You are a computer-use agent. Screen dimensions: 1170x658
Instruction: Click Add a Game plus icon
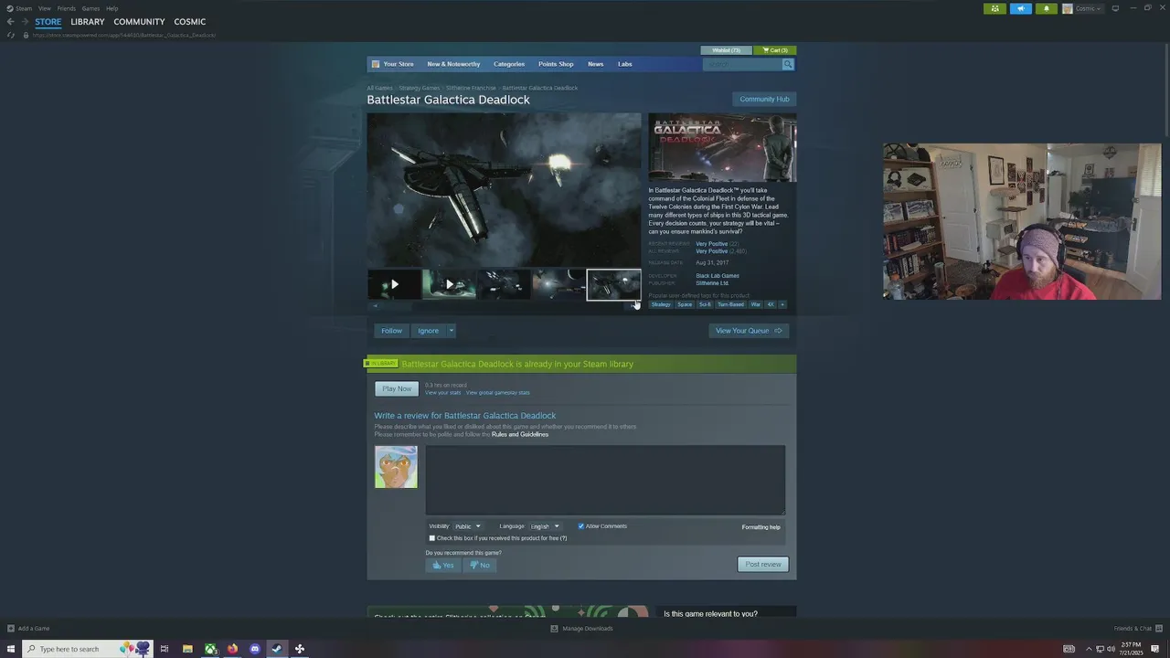11,629
